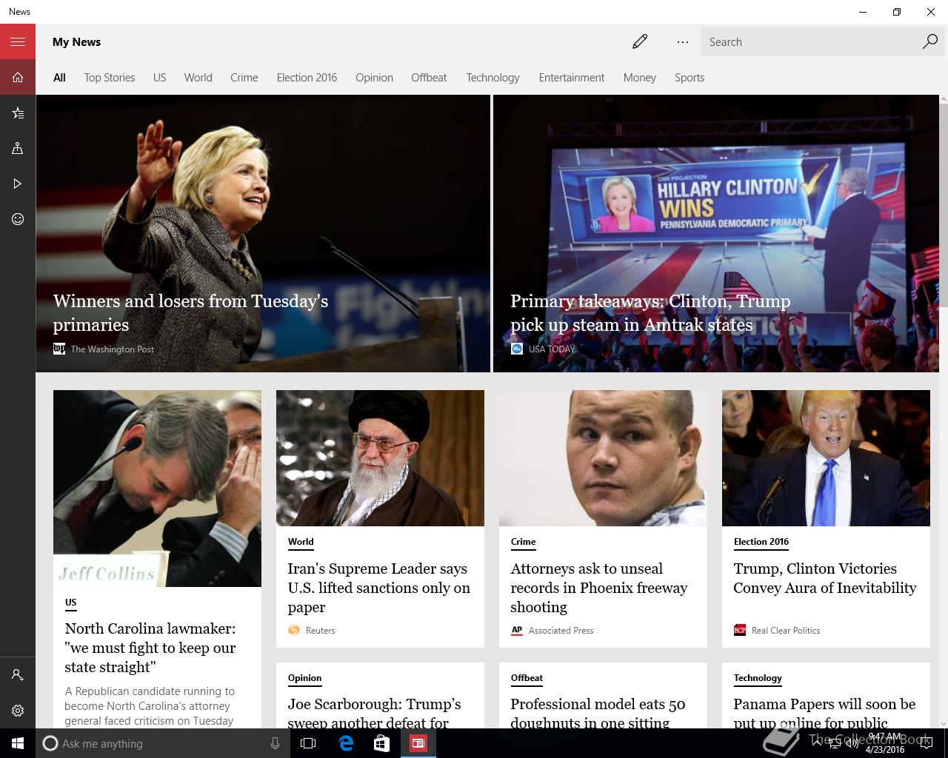Screen dimensions: 948x758
Task: Open the North Carolina lawmaker headline
Action: pyautogui.click(x=150, y=648)
